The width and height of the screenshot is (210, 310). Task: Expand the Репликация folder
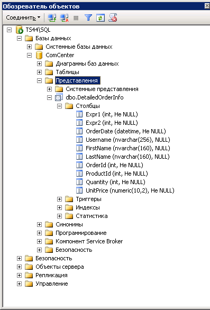tap(19, 276)
